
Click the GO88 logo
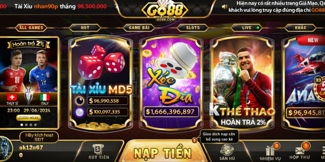coord(165,11)
